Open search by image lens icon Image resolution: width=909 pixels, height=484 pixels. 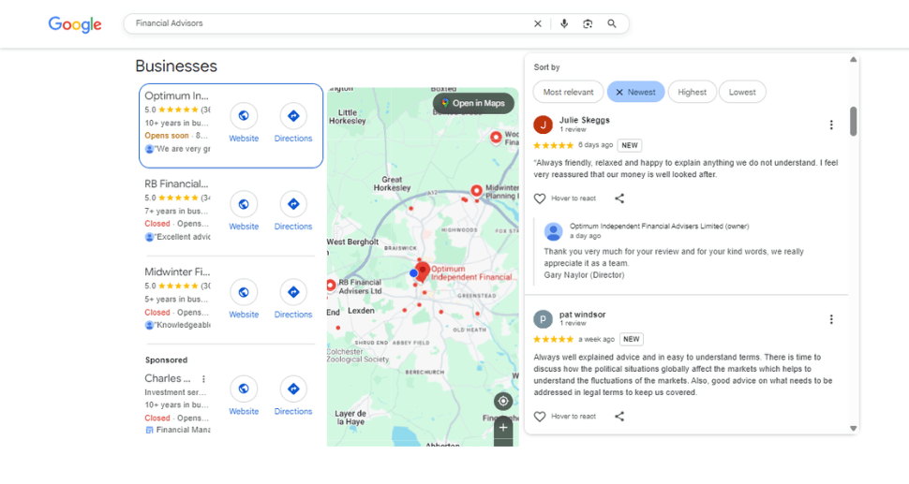[588, 23]
